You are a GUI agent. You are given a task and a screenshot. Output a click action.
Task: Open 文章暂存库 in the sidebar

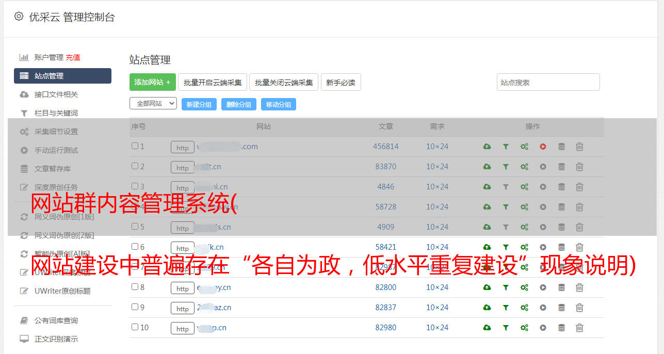pyautogui.click(x=53, y=169)
